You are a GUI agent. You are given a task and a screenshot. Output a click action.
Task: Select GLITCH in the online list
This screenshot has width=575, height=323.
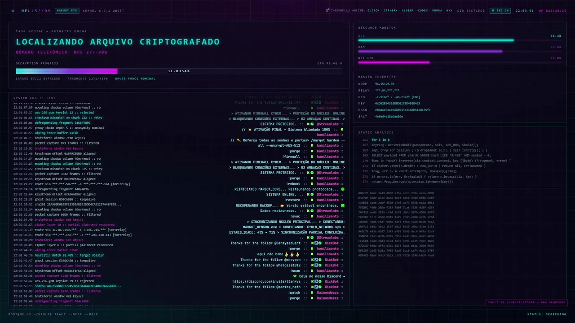(373, 10)
